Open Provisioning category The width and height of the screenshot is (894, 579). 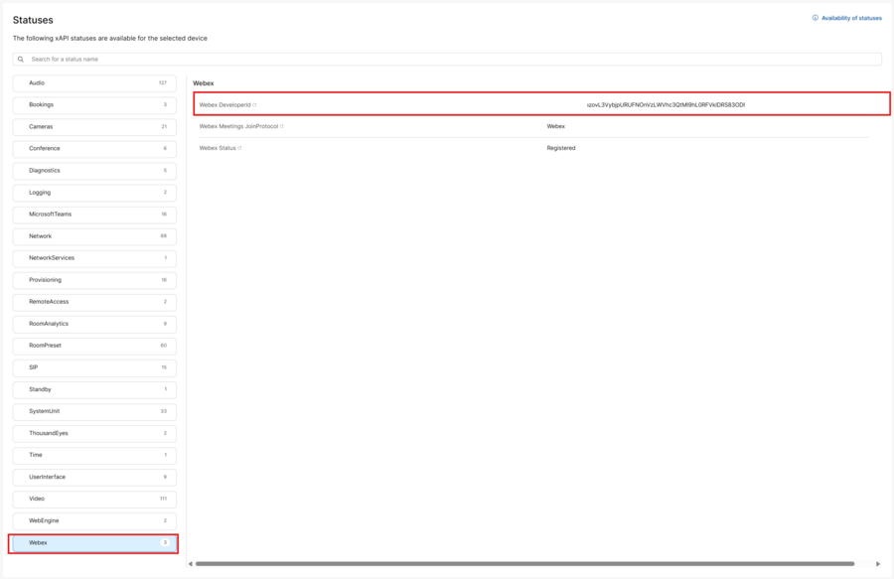(x=94, y=280)
